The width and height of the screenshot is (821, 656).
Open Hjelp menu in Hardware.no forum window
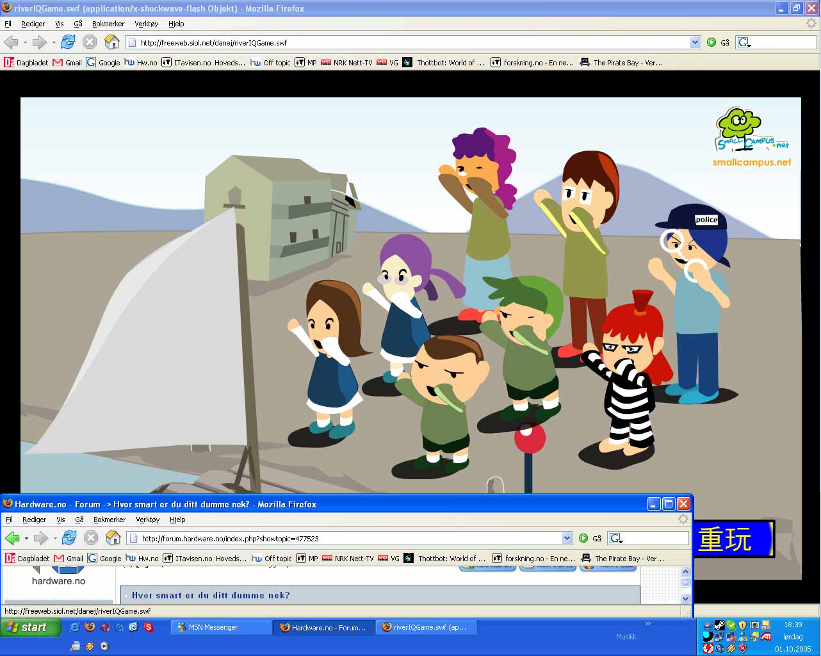pos(177,520)
